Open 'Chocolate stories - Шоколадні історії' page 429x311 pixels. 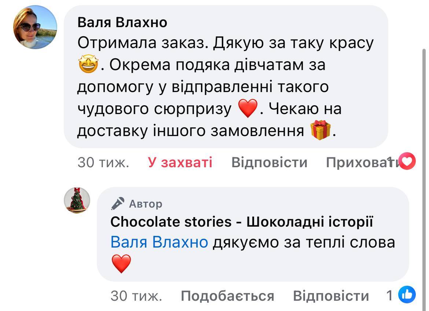(x=242, y=222)
